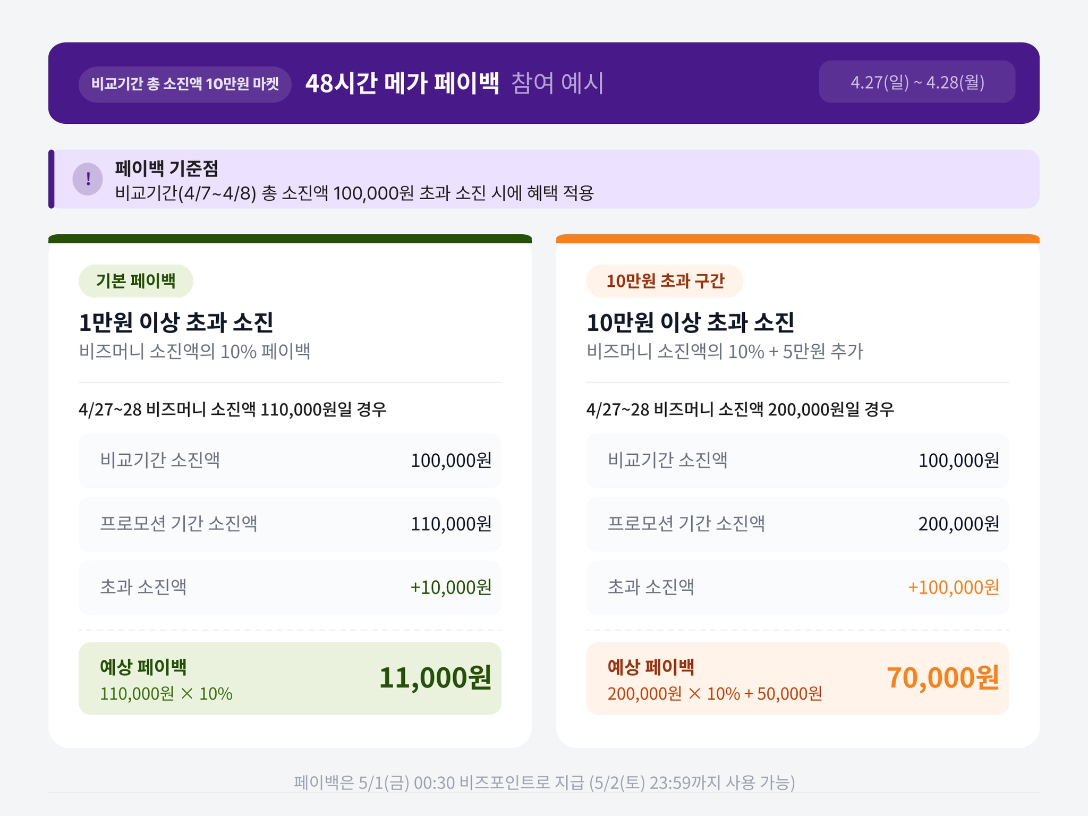This screenshot has height=816, width=1088.
Task: Click the +100,000원 excess spend row
Action: pos(797,587)
